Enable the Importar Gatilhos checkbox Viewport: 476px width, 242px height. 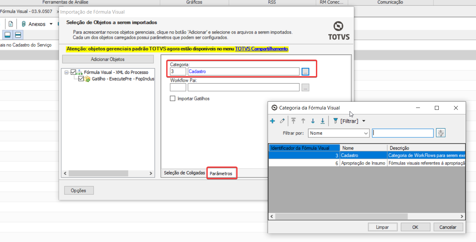pos(173,98)
